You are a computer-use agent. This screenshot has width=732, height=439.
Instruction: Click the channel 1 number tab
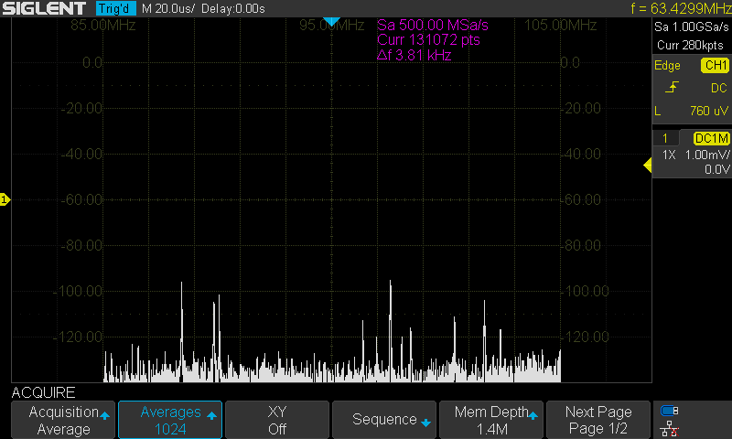[x=665, y=138]
